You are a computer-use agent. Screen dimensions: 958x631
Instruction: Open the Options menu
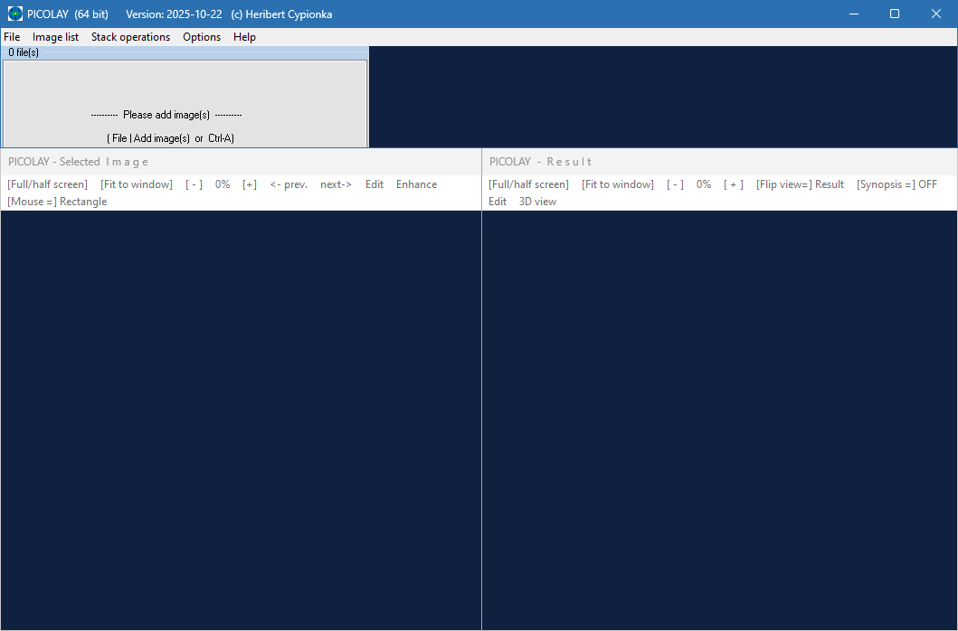click(x=202, y=37)
